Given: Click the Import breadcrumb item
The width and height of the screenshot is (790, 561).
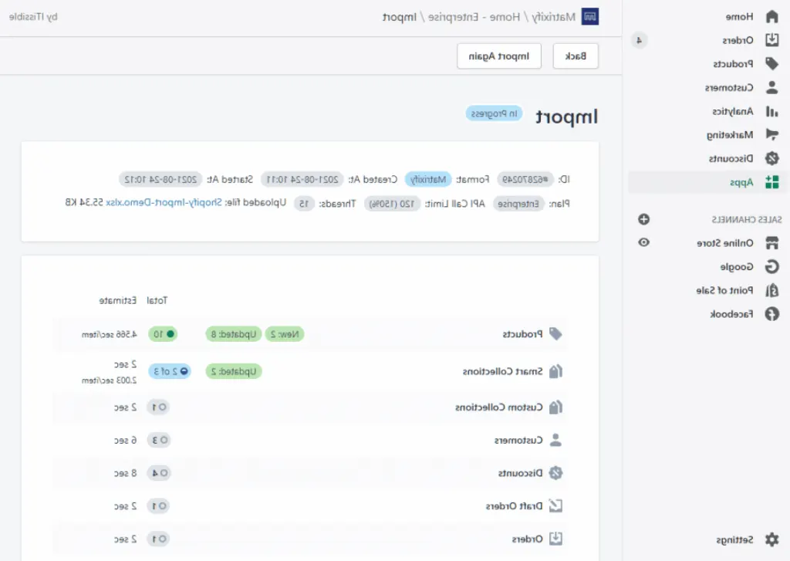Looking at the screenshot, I should coord(400,17).
